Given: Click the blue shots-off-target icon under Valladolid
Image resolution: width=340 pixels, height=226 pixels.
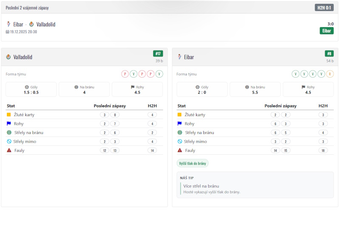Looking at the screenshot, I should click(x=8, y=142).
